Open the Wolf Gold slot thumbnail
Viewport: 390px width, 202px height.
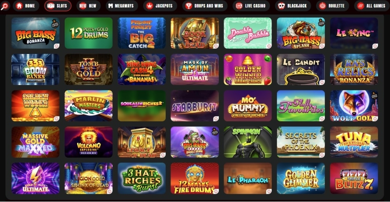click(354, 106)
